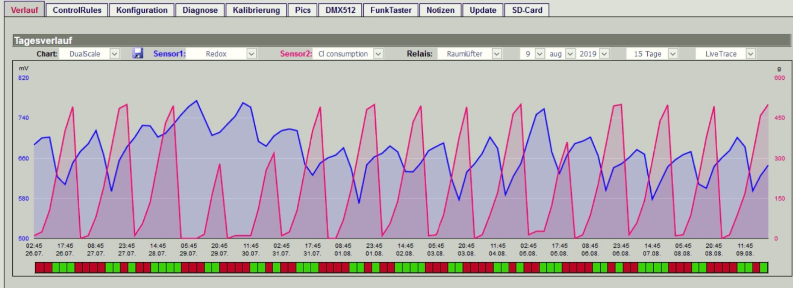Switch to the FunkTaster tab

click(x=391, y=10)
